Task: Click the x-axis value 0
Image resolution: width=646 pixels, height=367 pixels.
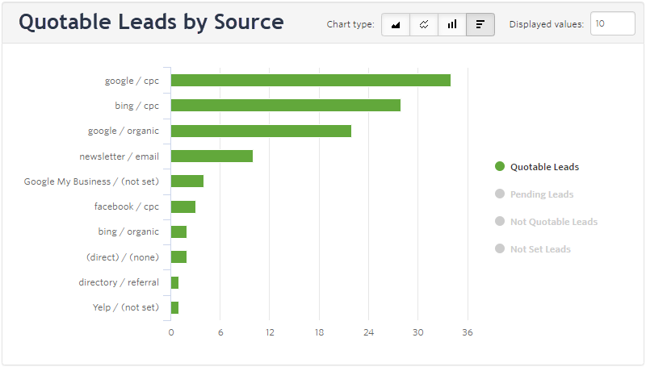Action: tap(171, 332)
